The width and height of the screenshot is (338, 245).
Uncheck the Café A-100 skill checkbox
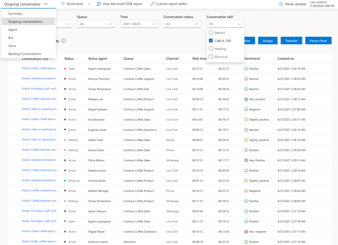(211, 41)
